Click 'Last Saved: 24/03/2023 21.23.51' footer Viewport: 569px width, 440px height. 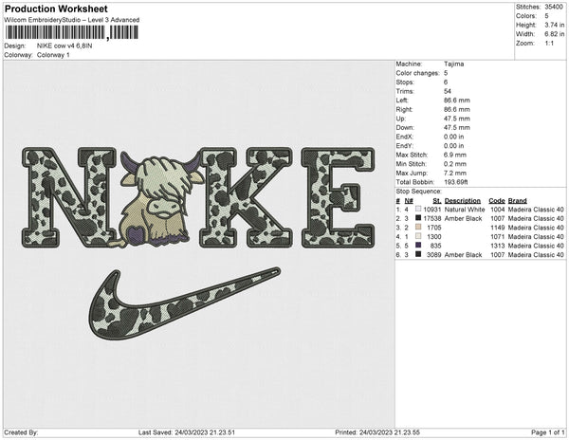point(187,432)
